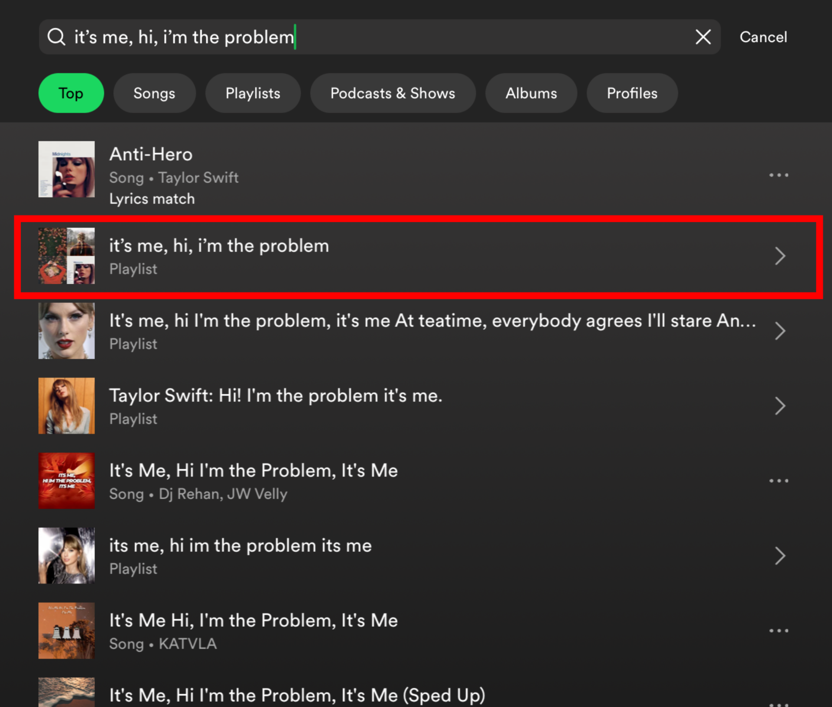Switch to the Songs filter

154,93
